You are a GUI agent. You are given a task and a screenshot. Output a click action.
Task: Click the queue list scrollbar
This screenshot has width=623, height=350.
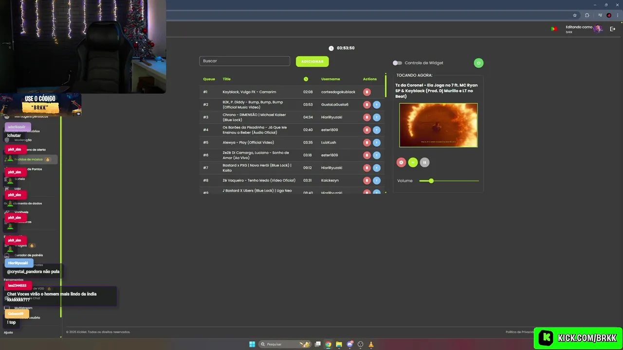click(x=385, y=86)
